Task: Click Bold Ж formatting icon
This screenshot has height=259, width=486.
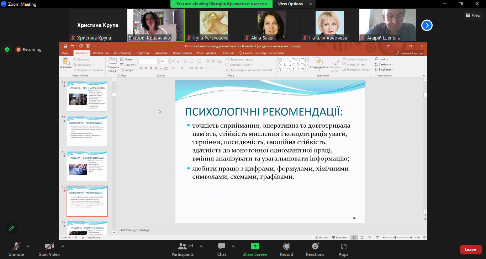Action: pyautogui.click(x=141, y=68)
